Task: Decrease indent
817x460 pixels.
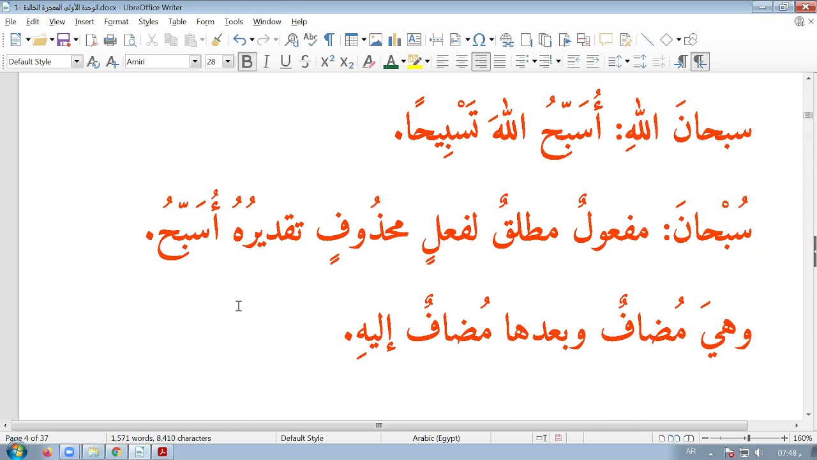Action: pos(592,61)
